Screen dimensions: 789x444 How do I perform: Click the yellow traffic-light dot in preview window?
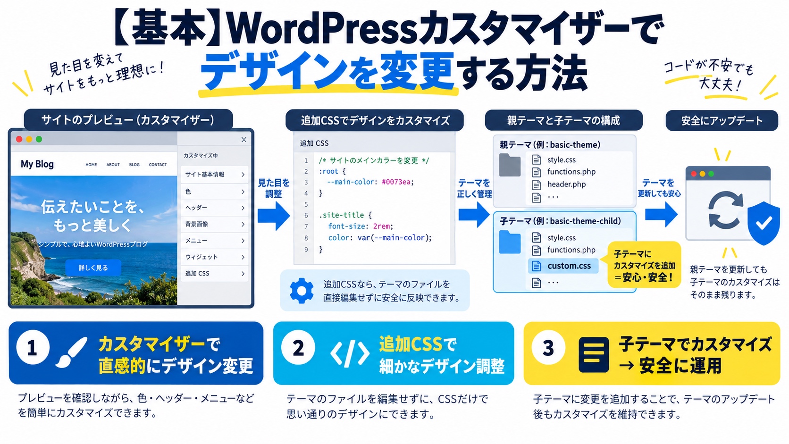pos(29,139)
